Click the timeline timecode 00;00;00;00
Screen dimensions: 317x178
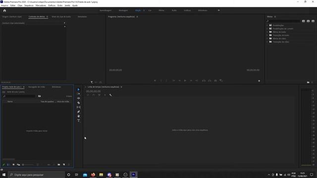[93, 91]
